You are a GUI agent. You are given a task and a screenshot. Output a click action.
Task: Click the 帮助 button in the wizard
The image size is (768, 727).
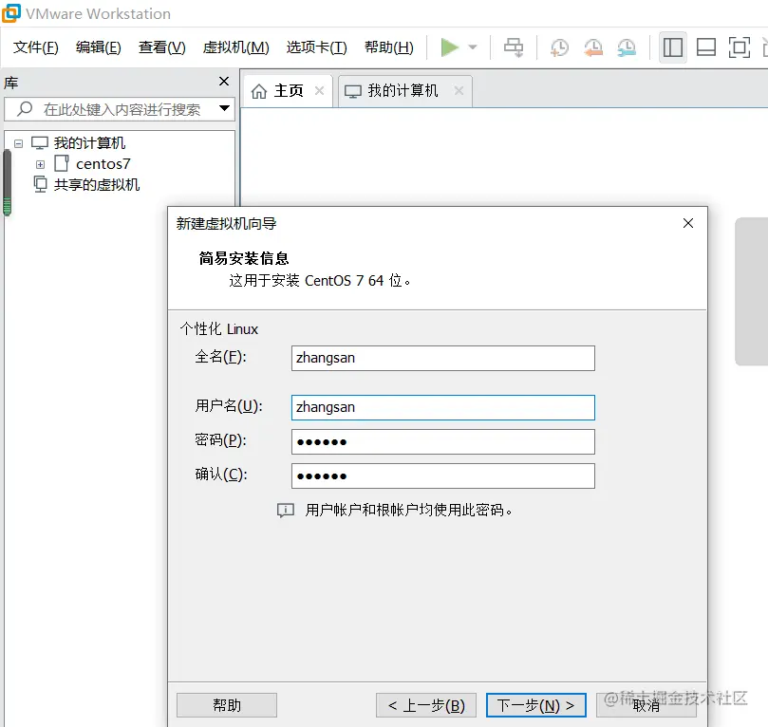pyautogui.click(x=227, y=705)
